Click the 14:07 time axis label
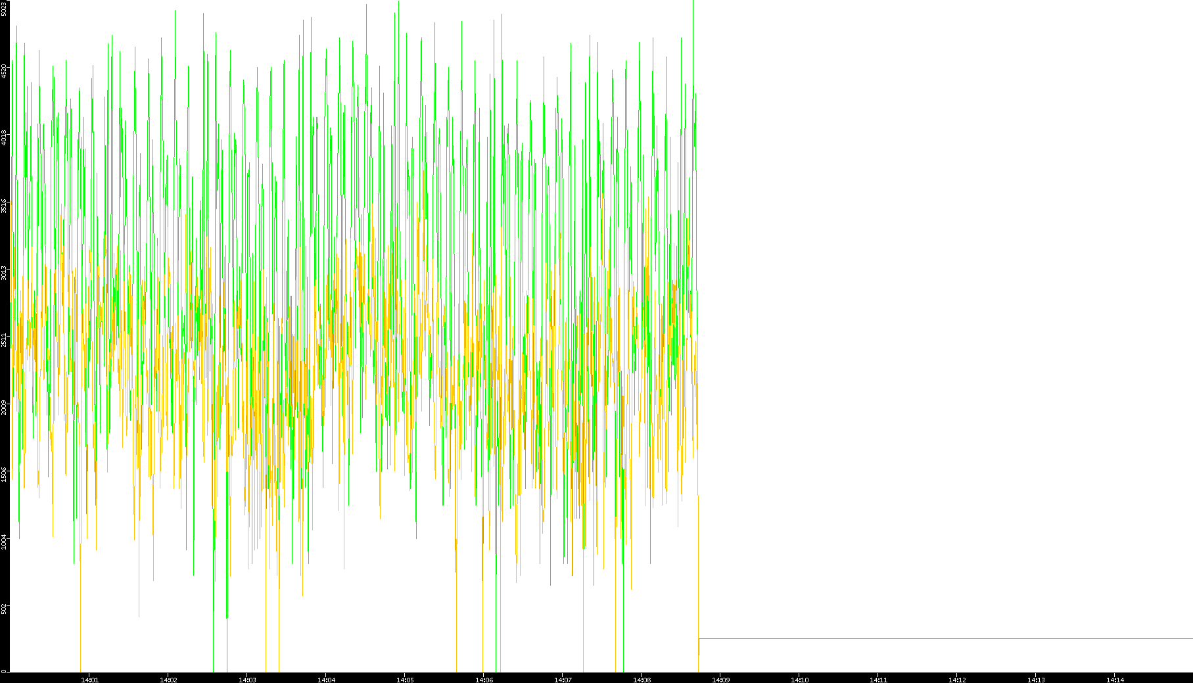The width and height of the screenshot is (1193, 683). (x=563, y=680)
